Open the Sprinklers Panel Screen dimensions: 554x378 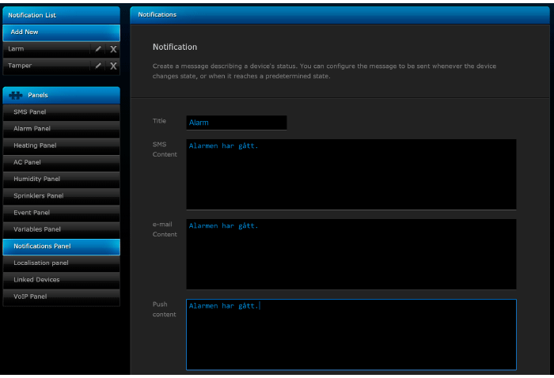(61, 195)
